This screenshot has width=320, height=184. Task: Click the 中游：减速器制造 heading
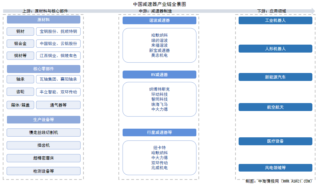[155, 11]
